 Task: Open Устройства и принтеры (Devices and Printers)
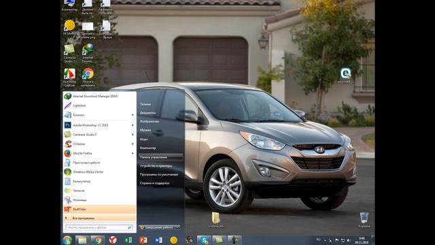pos(156,166)
